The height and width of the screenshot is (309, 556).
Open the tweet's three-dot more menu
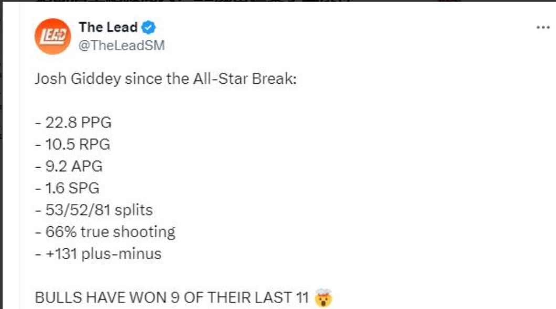[542, 28]
